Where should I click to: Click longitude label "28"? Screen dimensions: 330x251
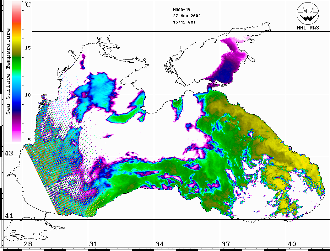click(28, 244)
